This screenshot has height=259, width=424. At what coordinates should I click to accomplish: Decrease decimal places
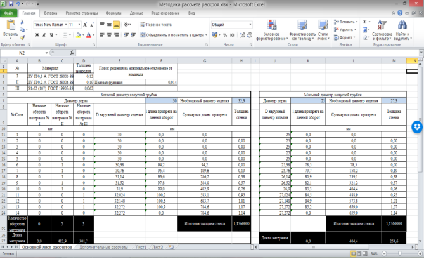pyautogui.click(x=249, y=35)
